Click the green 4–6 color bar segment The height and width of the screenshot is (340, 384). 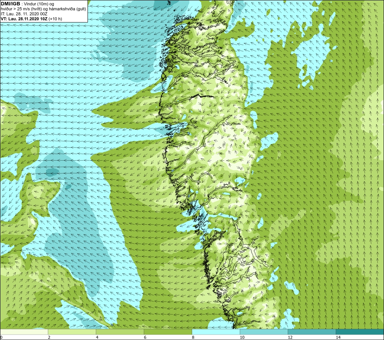point(120,332)
